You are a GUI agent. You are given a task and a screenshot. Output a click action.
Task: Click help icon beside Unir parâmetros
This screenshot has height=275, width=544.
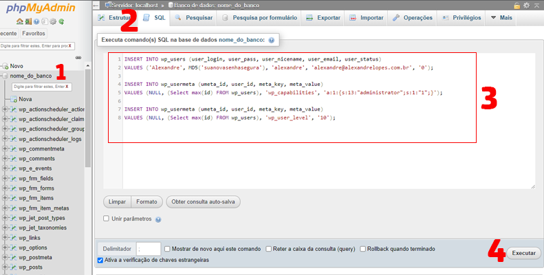[158, 219]
